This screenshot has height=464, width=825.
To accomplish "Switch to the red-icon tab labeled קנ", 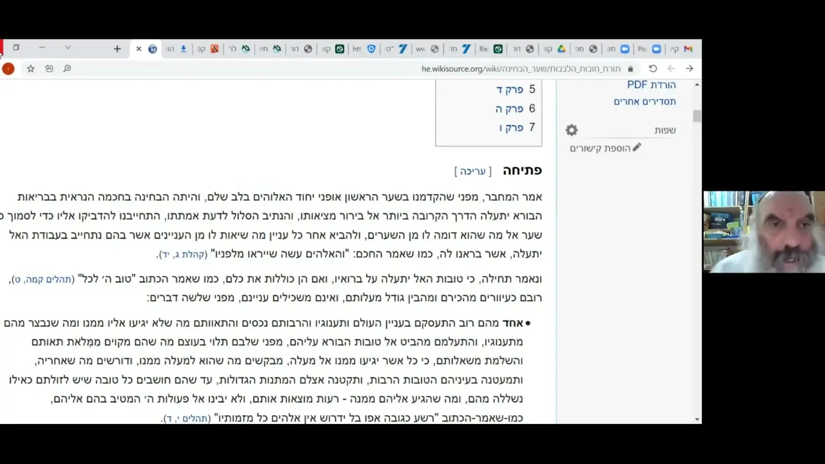I will click(208, 49).
